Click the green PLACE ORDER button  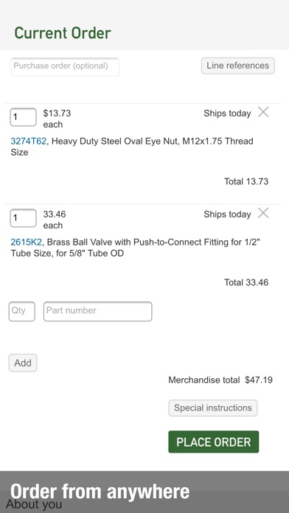tap(214, 442)
